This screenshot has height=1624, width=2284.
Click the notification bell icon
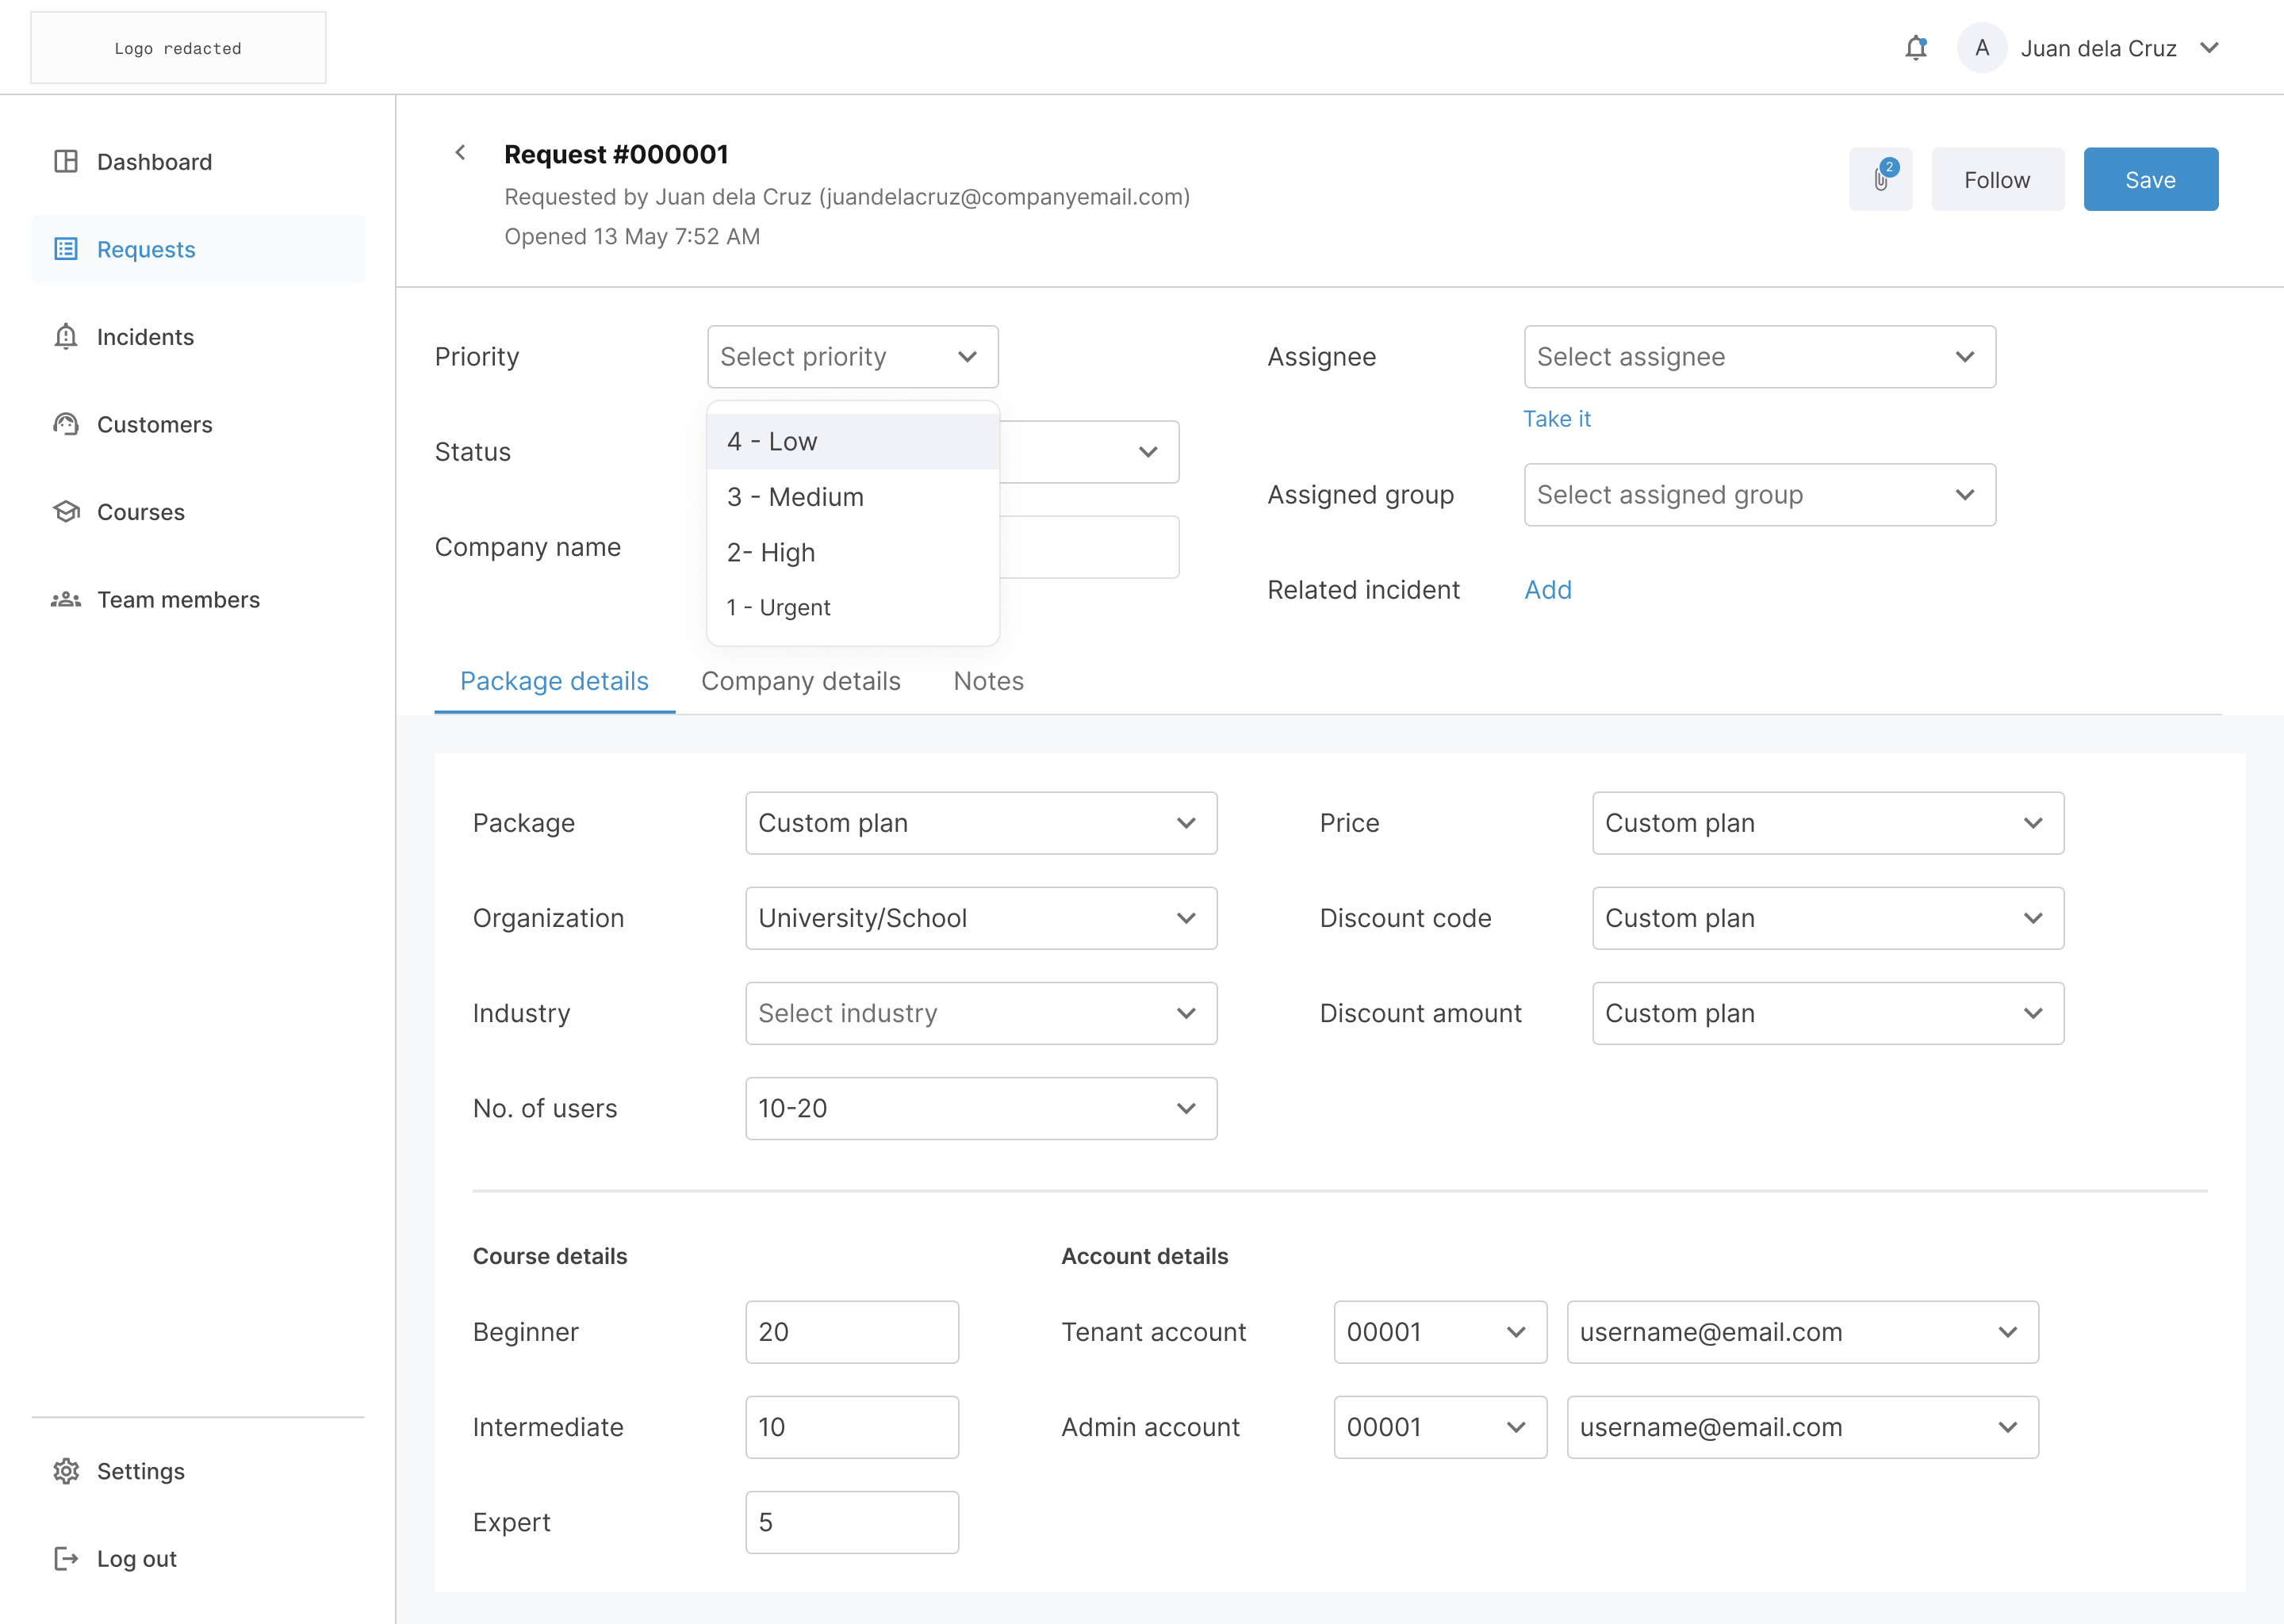[1917, 47]
